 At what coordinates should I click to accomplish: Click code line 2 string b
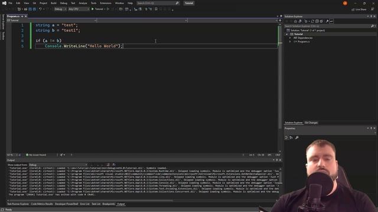point(58,30)
